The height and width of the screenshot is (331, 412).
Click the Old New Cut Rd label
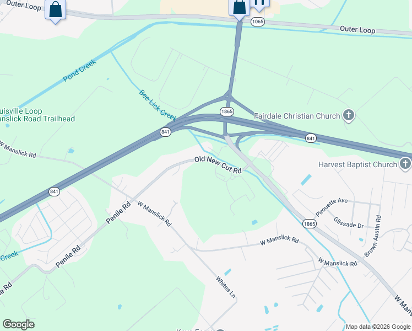[x=218, y=165]
